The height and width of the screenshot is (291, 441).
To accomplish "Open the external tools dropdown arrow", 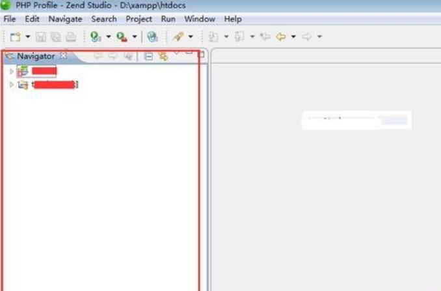I will pos(191,36).
